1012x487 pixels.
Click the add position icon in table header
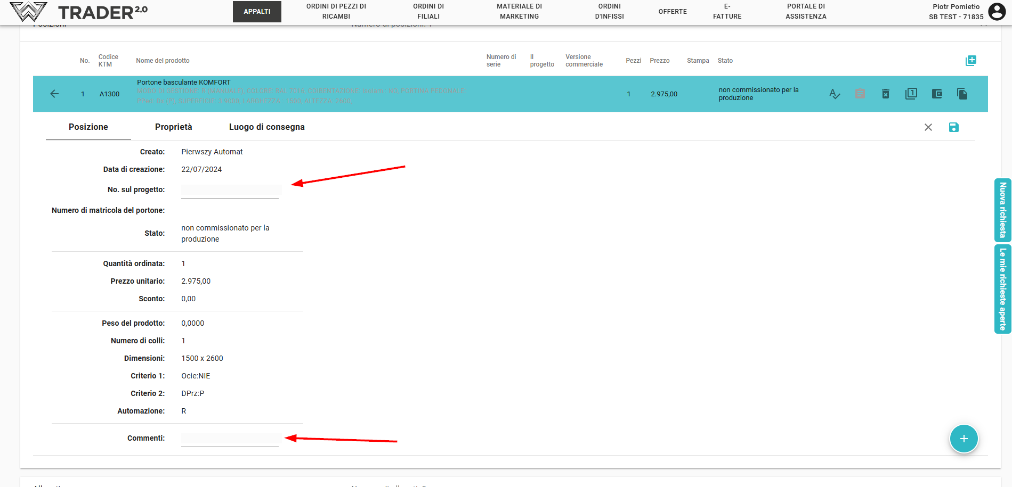[x=970, y=61]
